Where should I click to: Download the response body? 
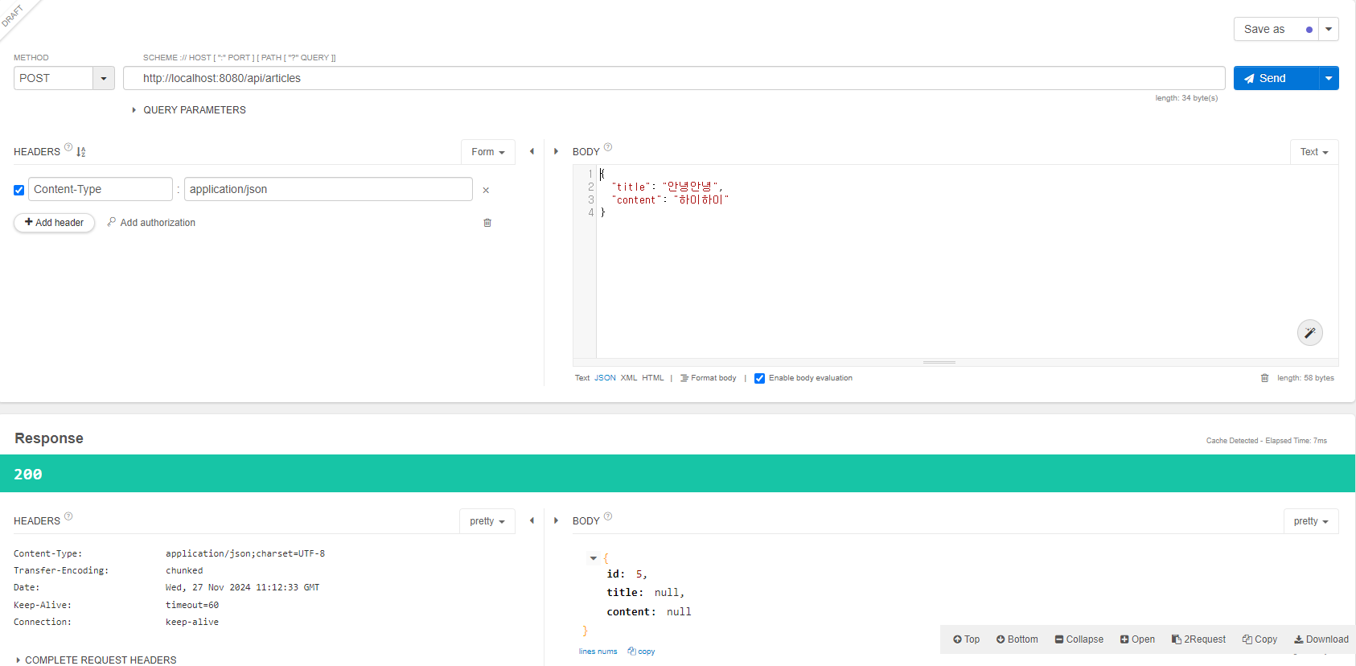click(x=1321, y=639)
